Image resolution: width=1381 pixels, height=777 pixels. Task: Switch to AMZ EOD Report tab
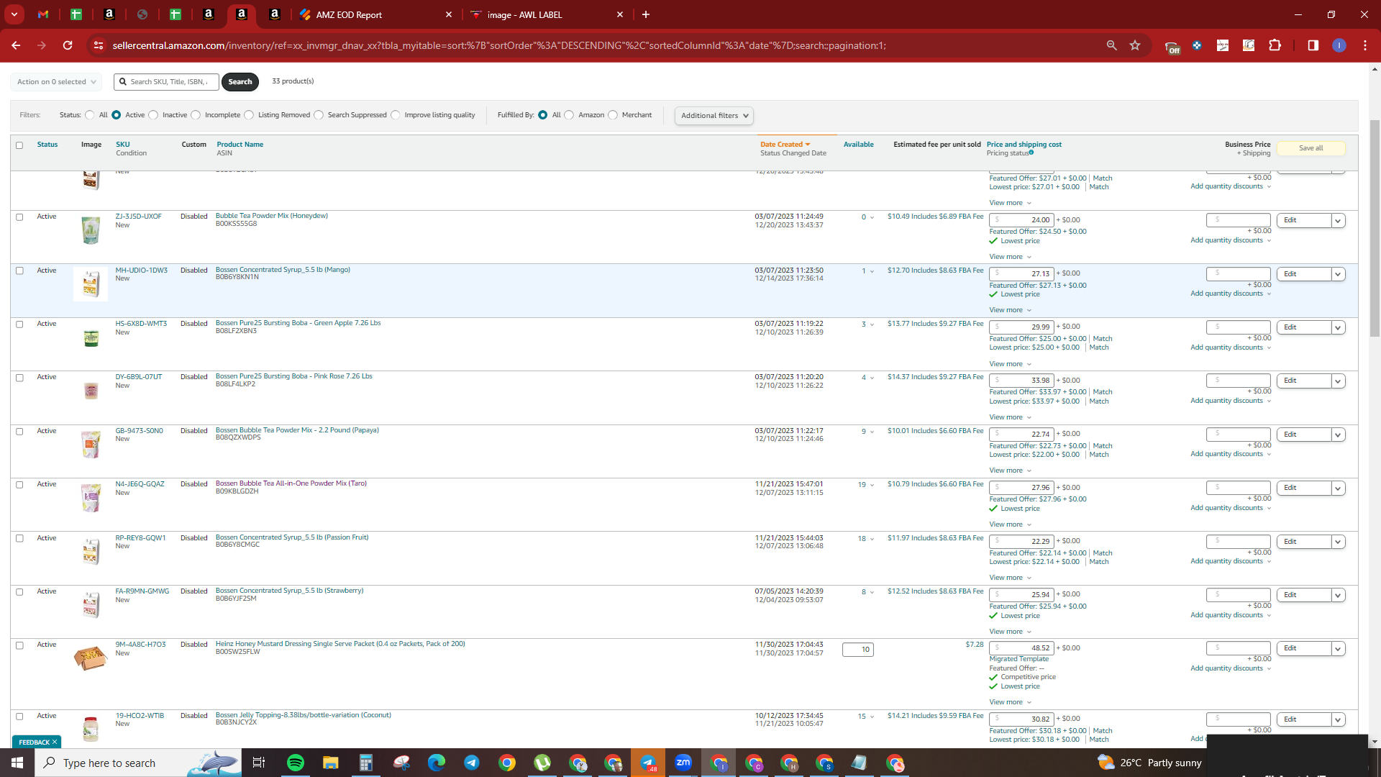[375, 14]
